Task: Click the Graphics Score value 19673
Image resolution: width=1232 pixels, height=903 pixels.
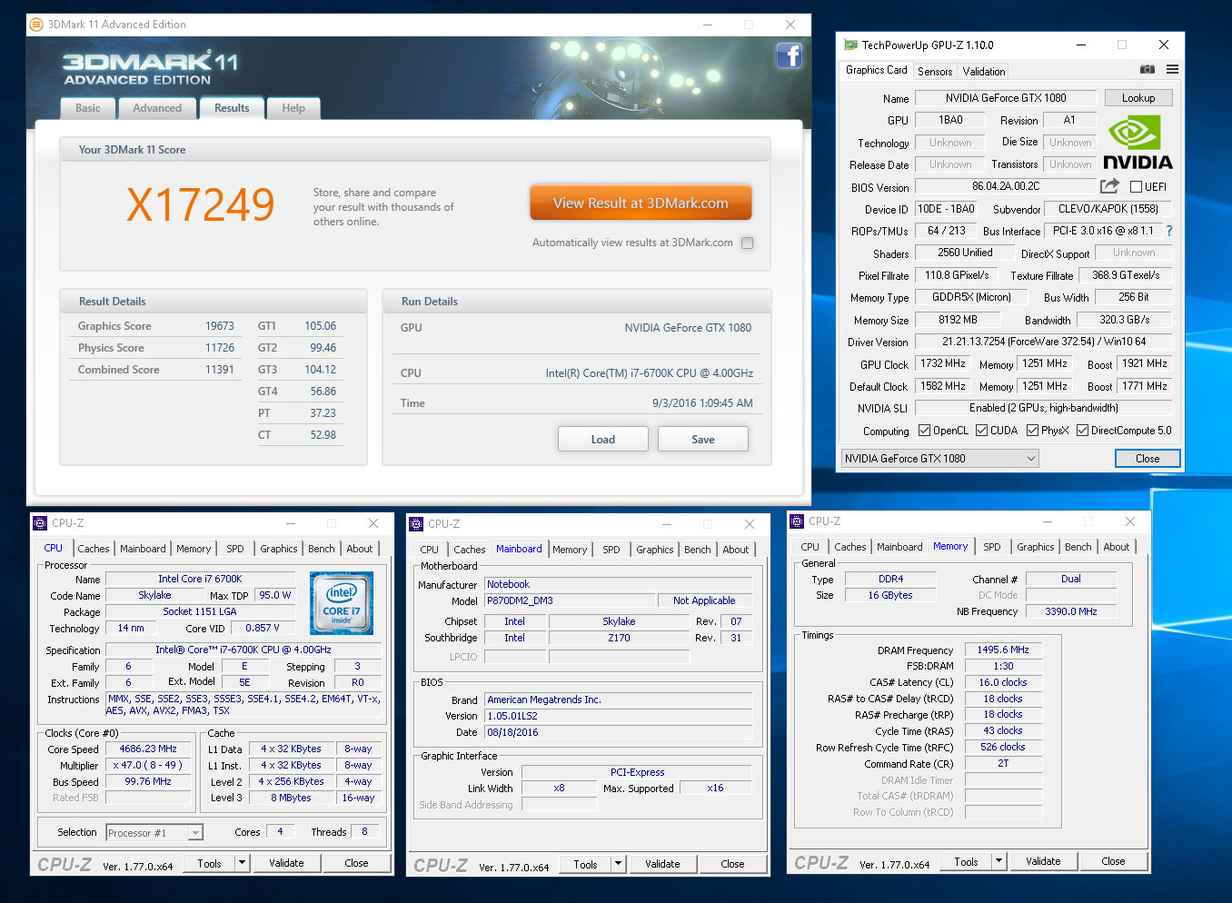Action: (x=219, y=326)
